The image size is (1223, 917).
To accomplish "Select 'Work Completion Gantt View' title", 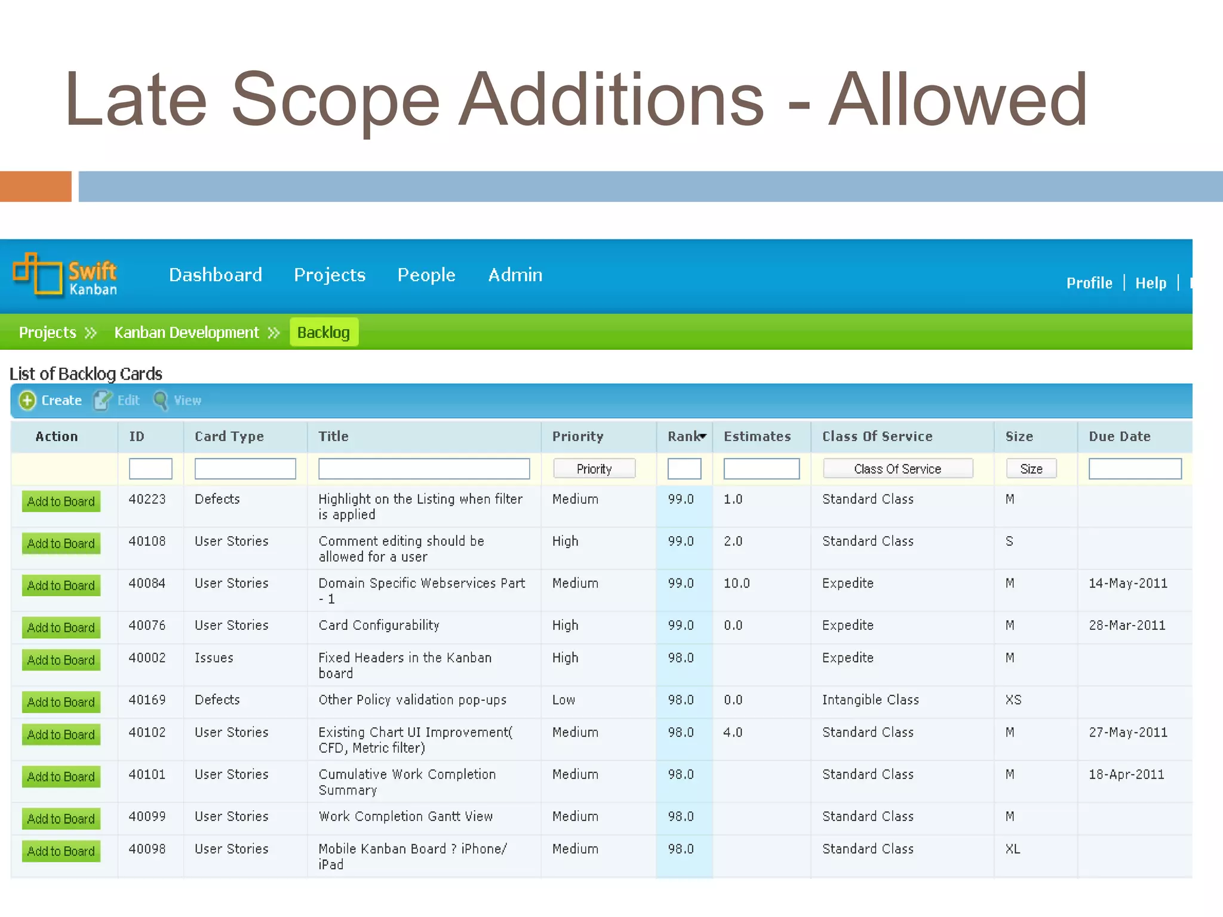I will 405,816.
